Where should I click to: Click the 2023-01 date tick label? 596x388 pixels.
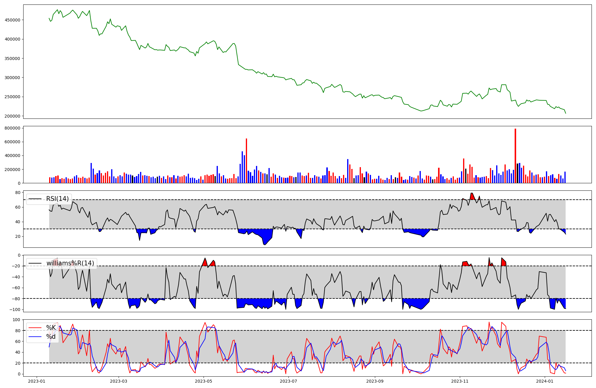37,381
